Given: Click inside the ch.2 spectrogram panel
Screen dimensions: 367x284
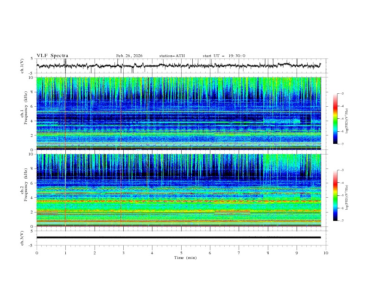Looking at the screenshot, I should 178,190.
